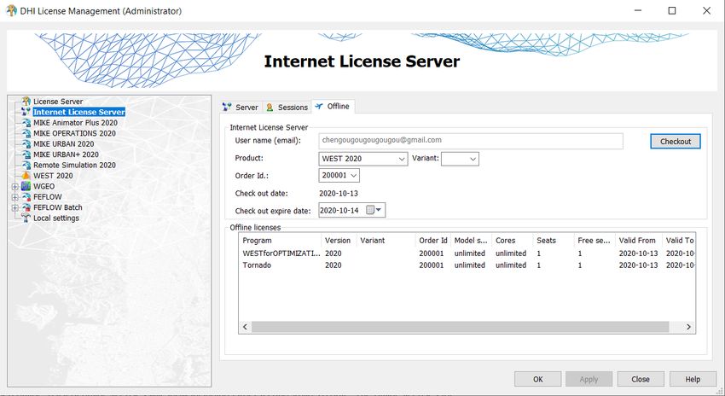Click the MIKE OPERATIONS 2020 icon
The height and width of the screenshot is (396, 725).
coord(26,133)
